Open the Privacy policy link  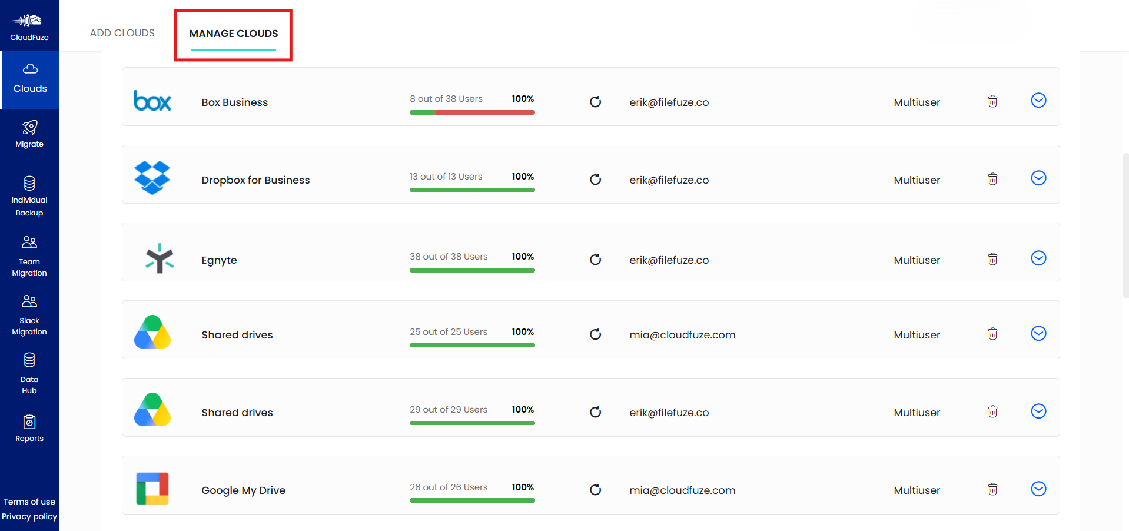tap(29, 516)
